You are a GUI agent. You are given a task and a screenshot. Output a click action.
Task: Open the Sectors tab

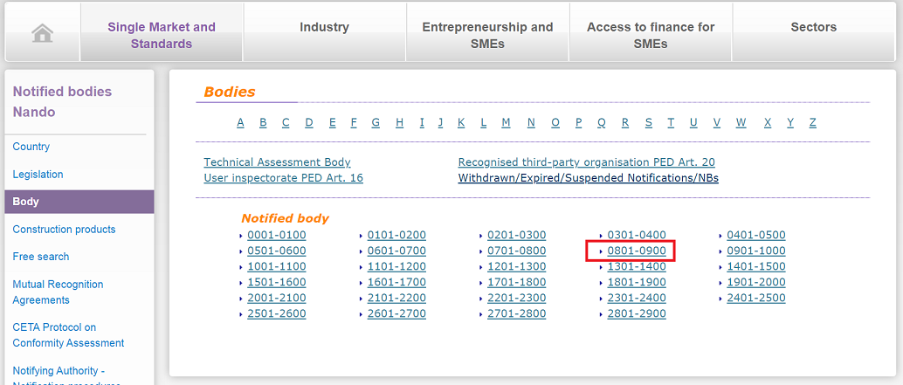tap(813, 27)
